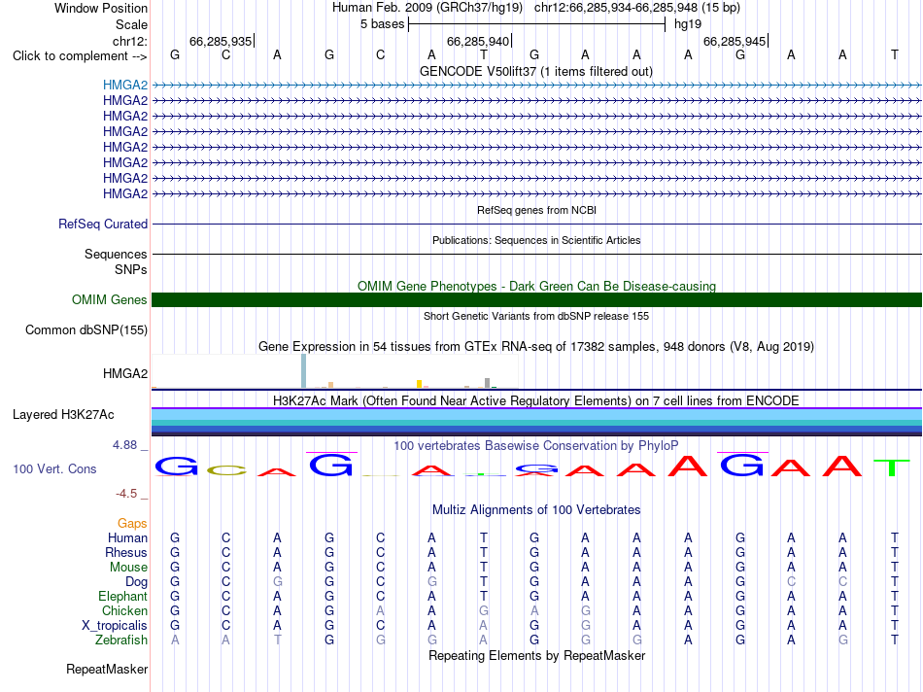Viewport: 923px width, 692px height.
Task: Click the Common dbSNP(155) label
Action: [x=85, y=329]
